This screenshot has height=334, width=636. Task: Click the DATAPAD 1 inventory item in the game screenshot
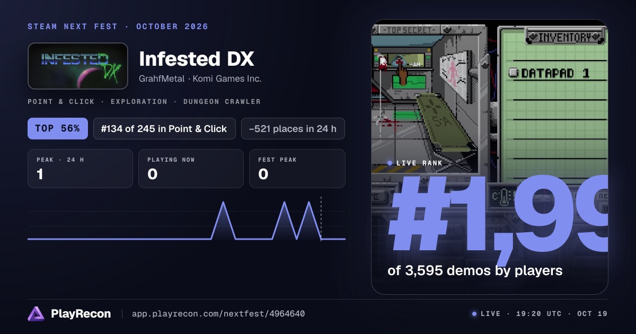pyautogui.click(x=555, y=73)
